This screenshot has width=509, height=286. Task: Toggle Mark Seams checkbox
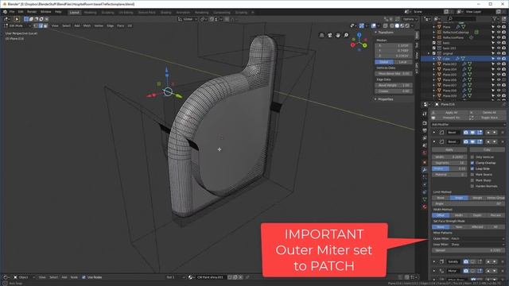point(472,175)
